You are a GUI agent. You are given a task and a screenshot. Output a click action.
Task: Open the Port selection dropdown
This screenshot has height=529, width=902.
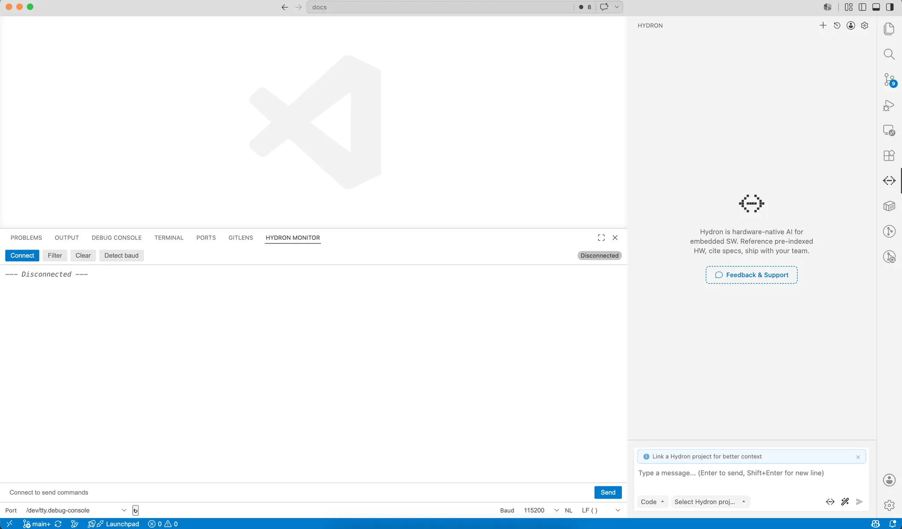tap(76, 511)
